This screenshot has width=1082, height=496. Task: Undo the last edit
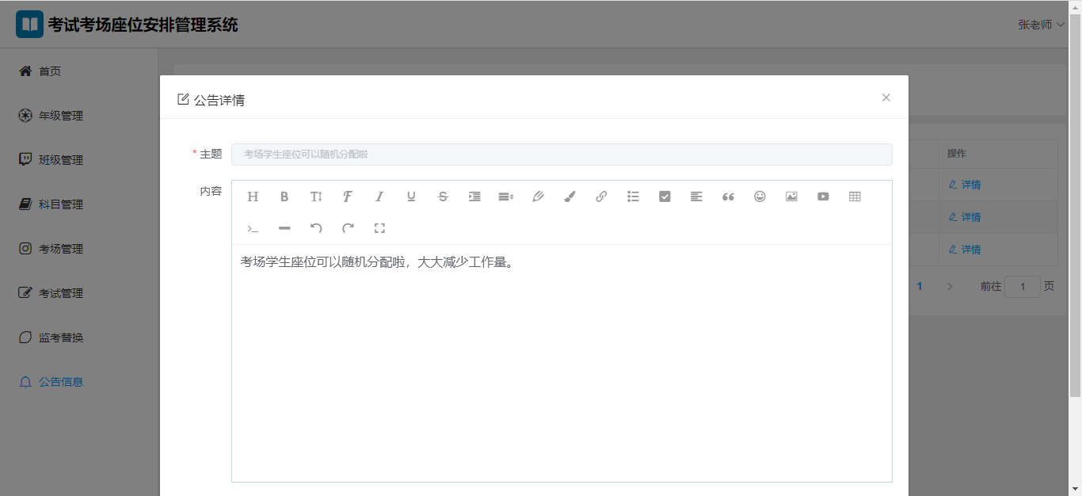pos(316,228)
